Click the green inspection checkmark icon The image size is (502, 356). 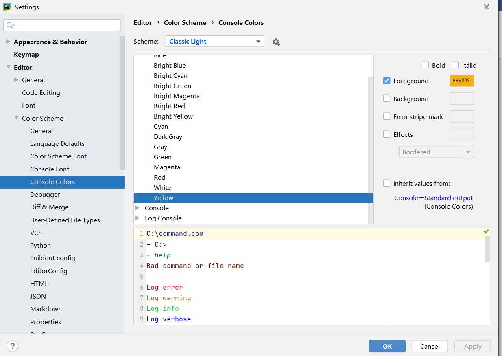486,232
